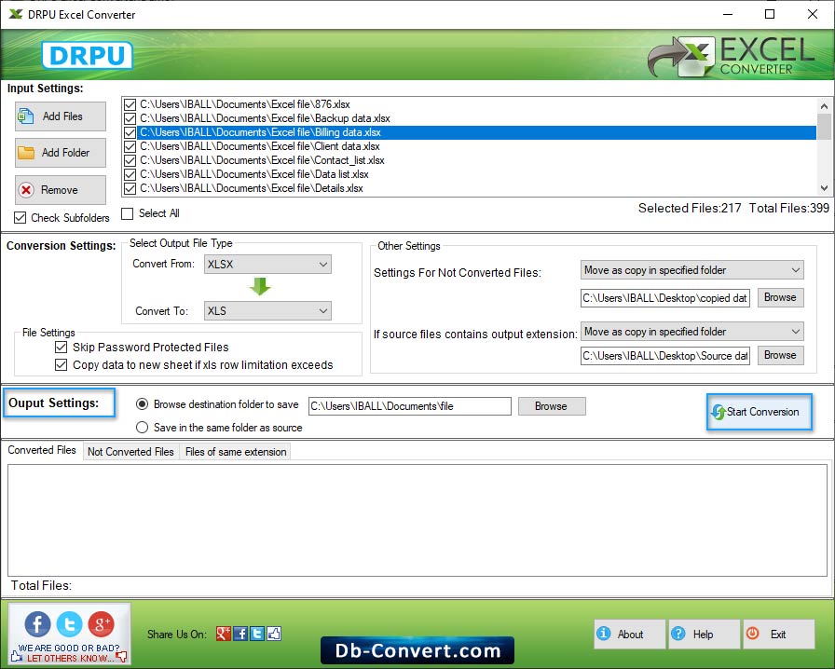
Task: Click the DRPU Excel Converter title bar icon
Action: (16, 14)
